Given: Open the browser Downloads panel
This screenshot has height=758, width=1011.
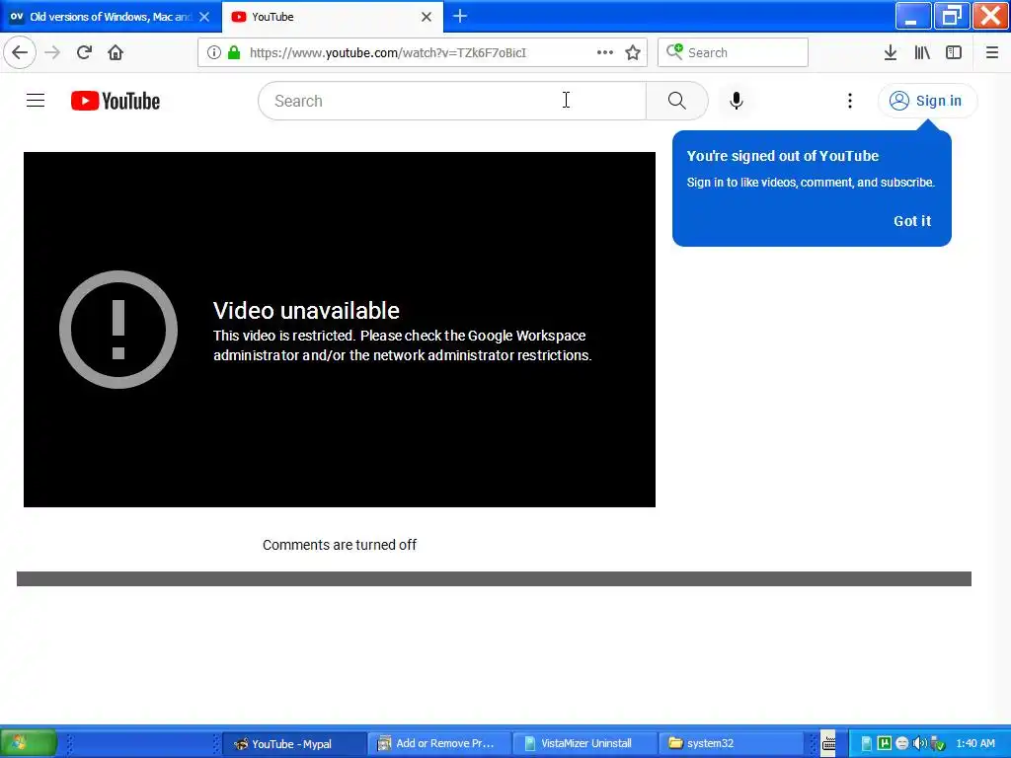Looking at the screenshot, I should pos(890,52).
